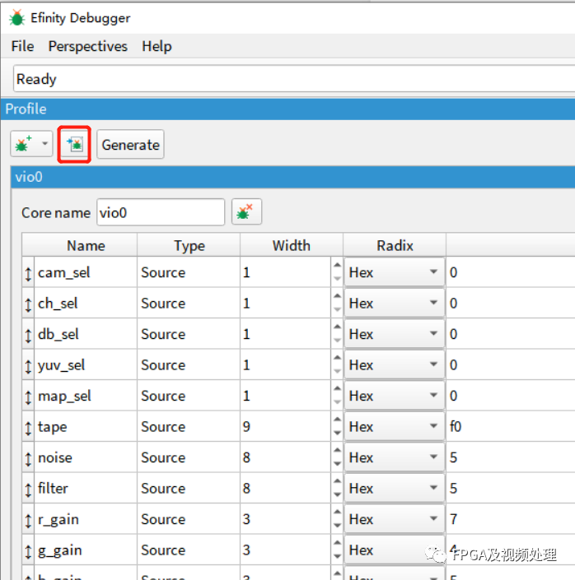Click the Core name text field
Screen dimensions: 575x580
click(160, 212)
